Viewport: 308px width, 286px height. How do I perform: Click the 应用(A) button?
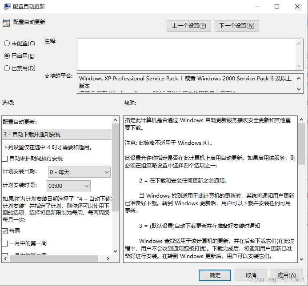tap(287, 275)
